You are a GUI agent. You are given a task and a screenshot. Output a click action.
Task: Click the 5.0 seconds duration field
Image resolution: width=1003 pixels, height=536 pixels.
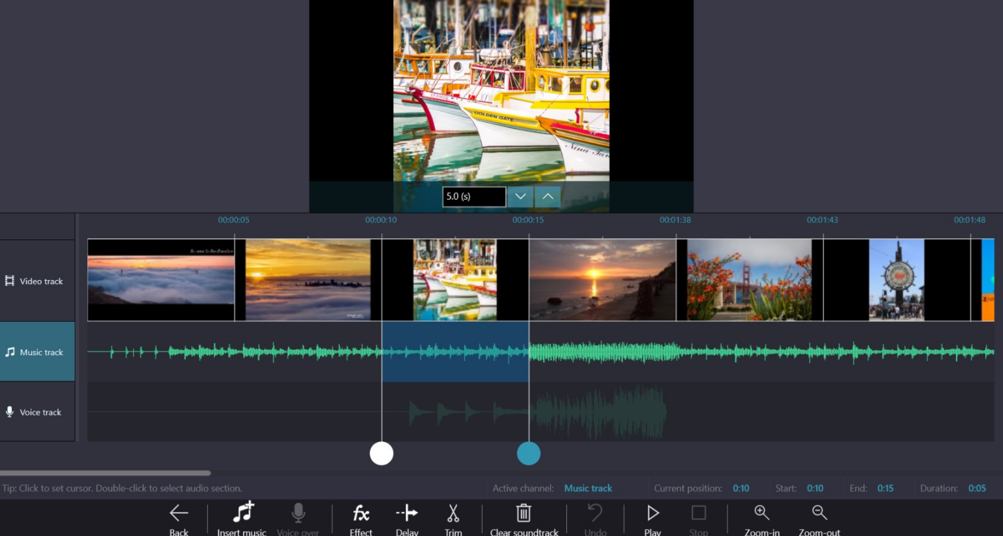pos(473,196)
